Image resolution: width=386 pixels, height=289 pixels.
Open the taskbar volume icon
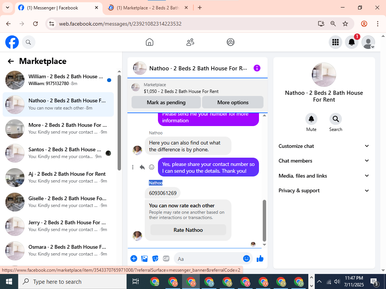[x=337, y=281]
